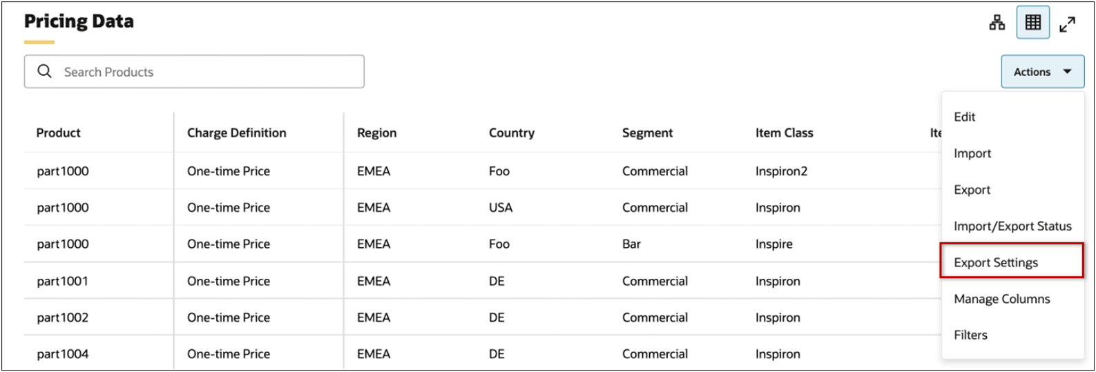
Task: Select Import in the Actions menu
Action: (972, 153)
